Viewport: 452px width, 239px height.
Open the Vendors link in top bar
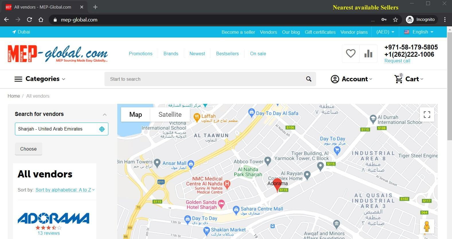pos(268,32)
